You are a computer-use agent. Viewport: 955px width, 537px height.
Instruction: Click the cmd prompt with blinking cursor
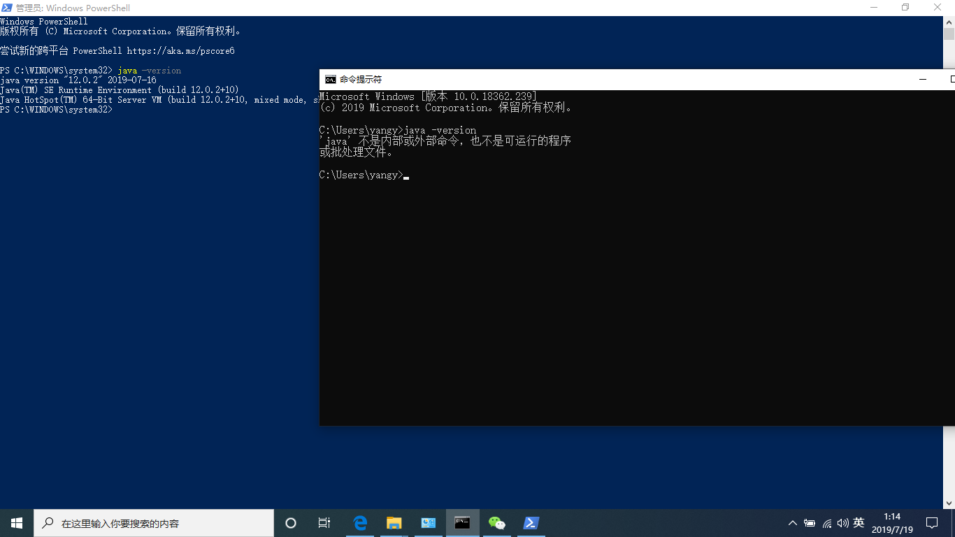point(364,175)
